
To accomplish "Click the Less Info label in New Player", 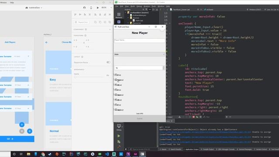I will point(139,113).
